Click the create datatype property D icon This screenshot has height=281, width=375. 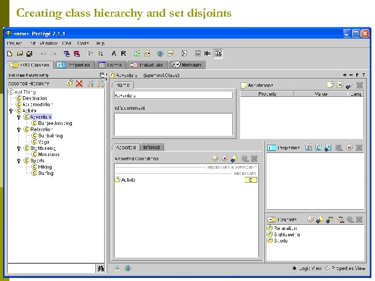[309, 147]
